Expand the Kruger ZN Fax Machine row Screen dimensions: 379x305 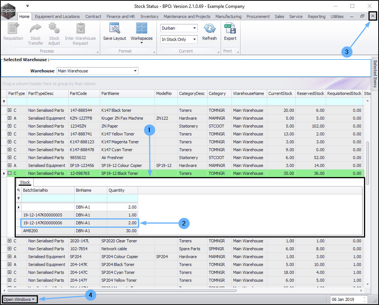10,118
